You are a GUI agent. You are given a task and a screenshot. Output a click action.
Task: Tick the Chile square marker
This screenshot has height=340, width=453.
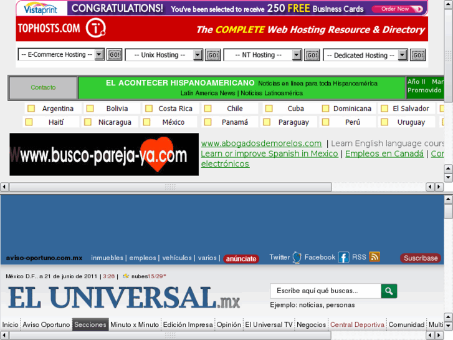click(x=207, y=109)
